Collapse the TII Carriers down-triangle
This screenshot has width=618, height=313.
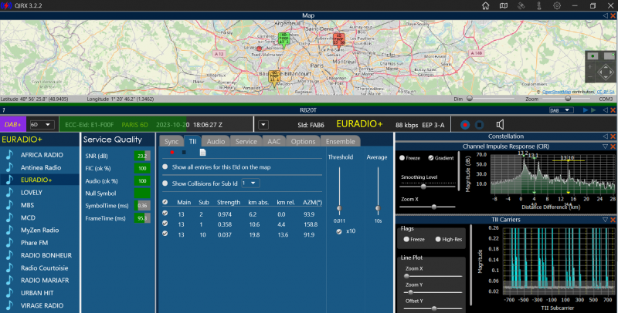click(x=606, y=220)
